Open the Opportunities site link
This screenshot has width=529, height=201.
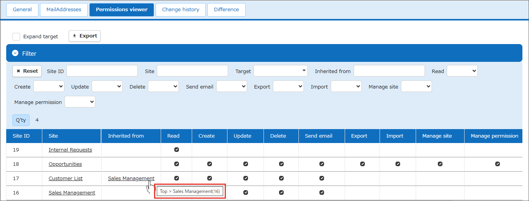click(65, 164)
